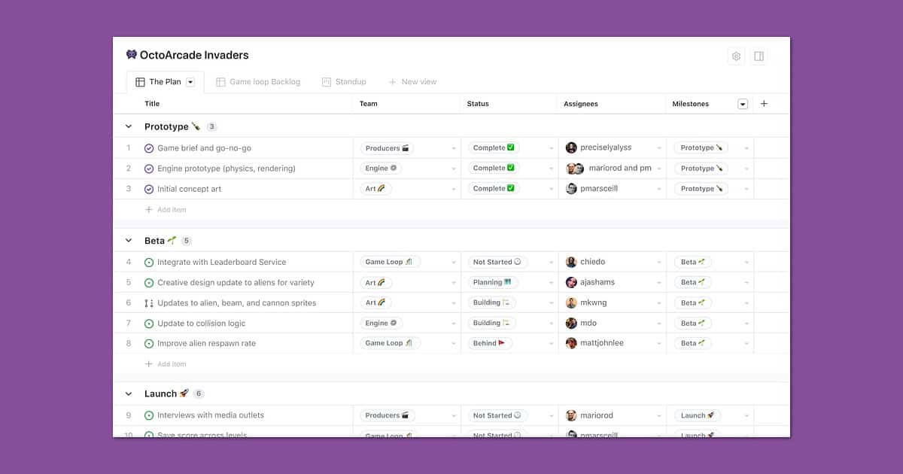The width and height of the screenshot is (903, 474).
Task: Toggle the side panel layout icon
Action: point(759,56)
